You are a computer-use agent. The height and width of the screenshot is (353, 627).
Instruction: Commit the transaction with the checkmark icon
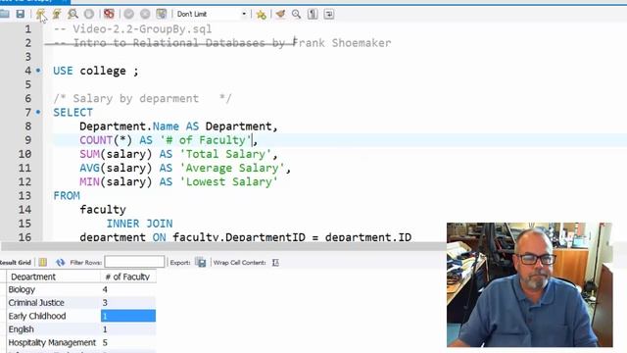[128, 14]
